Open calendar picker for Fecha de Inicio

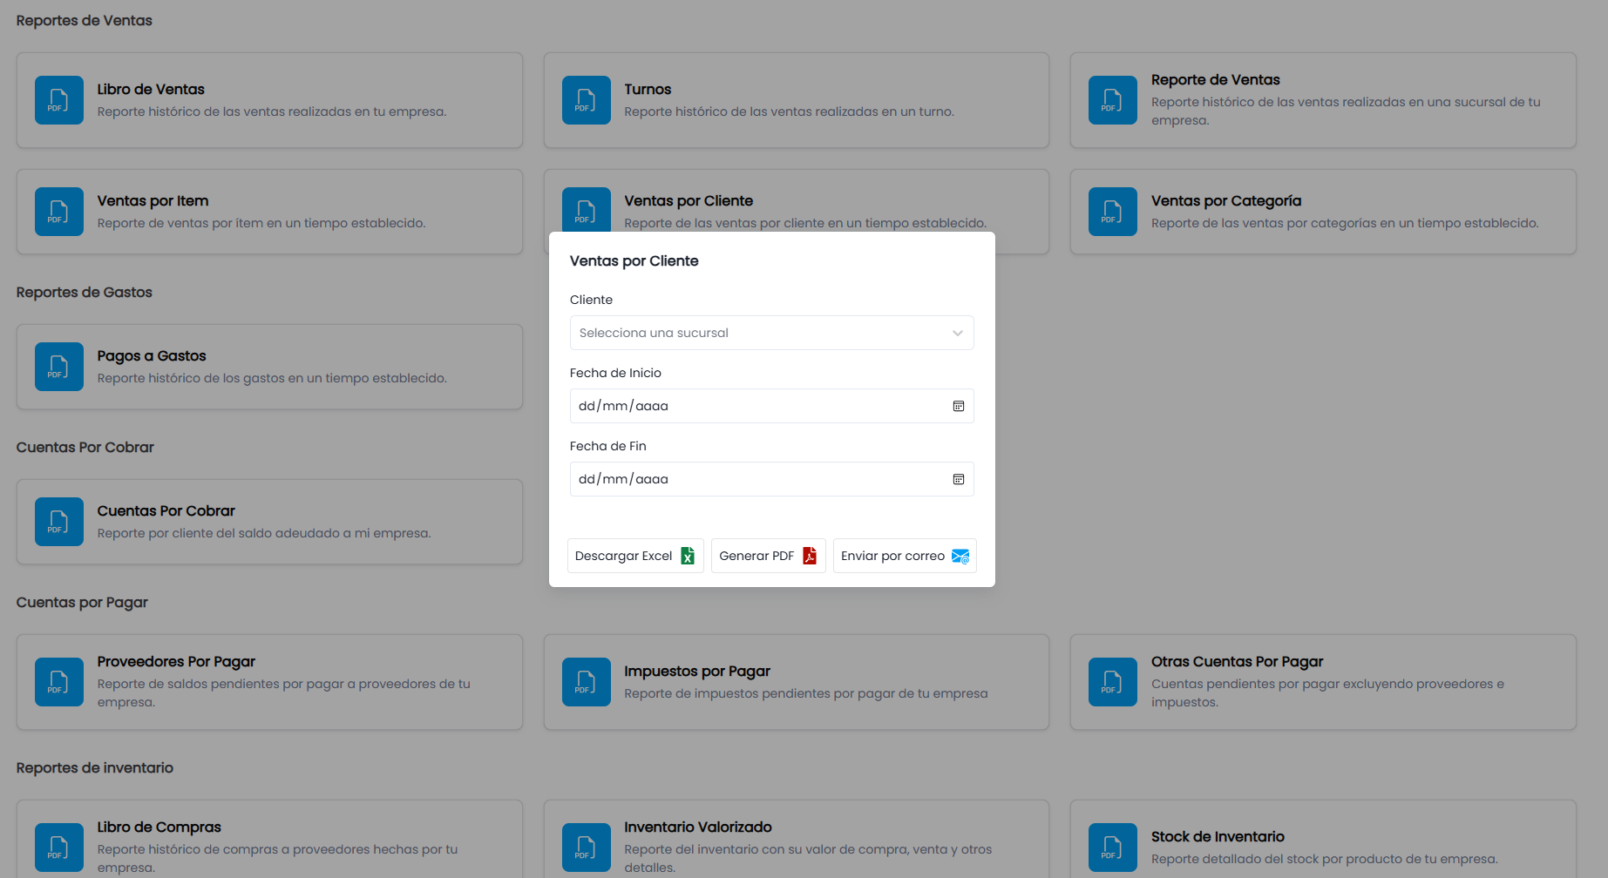tap(959, 406)
